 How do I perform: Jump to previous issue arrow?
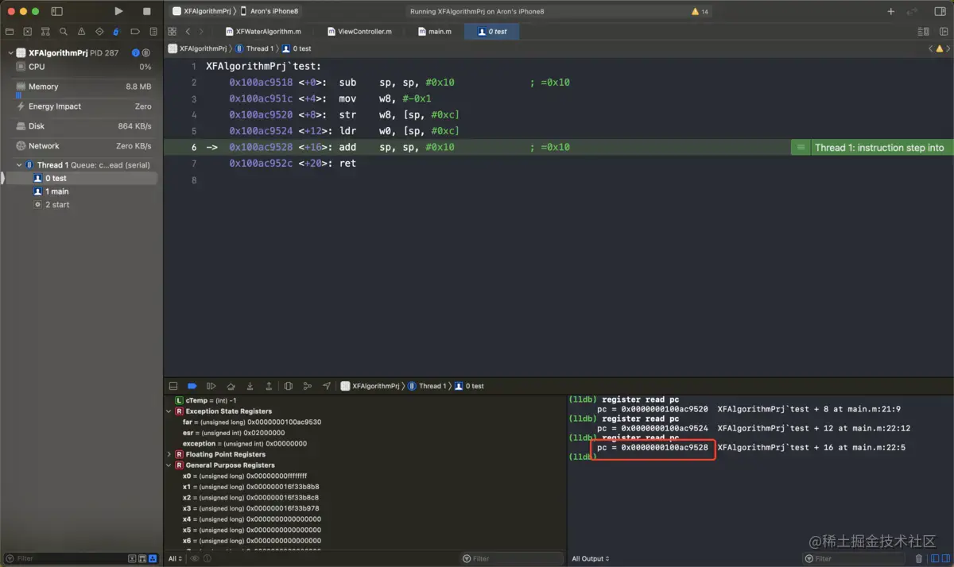click(930, 48)
